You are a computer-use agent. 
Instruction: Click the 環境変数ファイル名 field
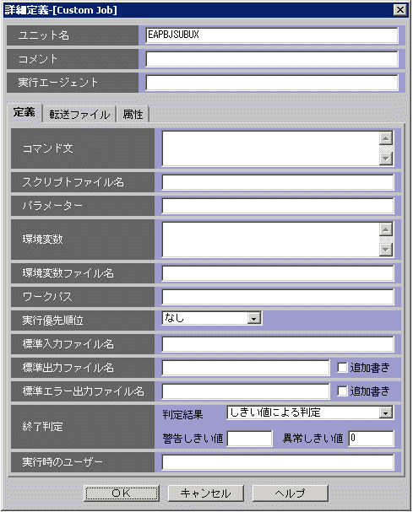[x=278, y=273]
